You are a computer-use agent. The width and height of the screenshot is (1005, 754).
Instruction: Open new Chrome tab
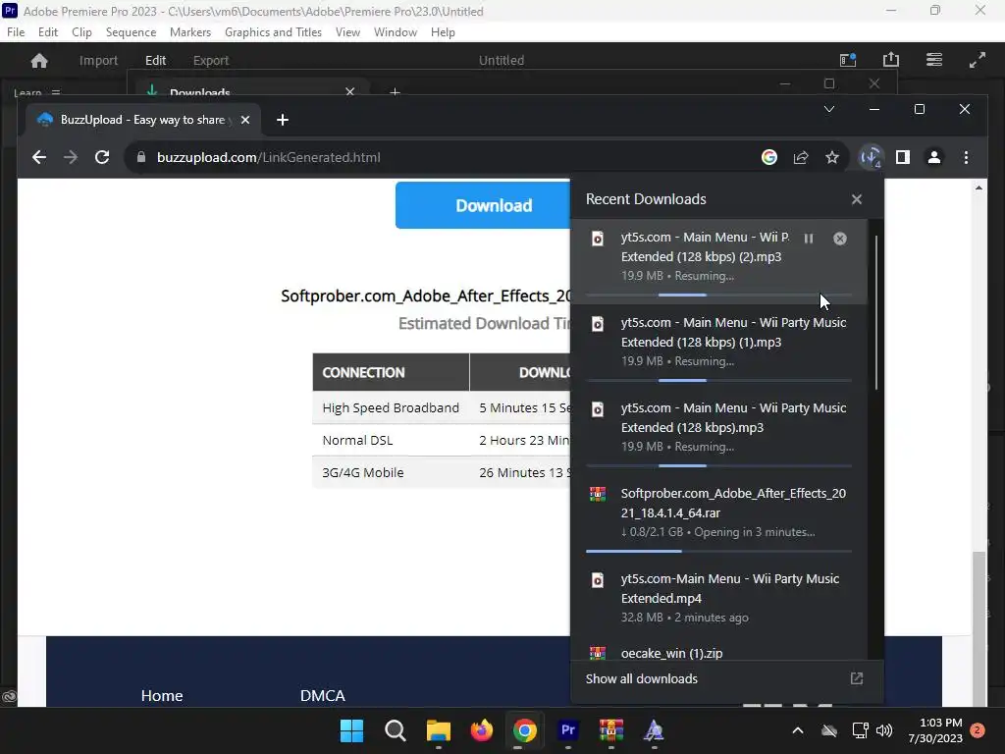[282, 120]
